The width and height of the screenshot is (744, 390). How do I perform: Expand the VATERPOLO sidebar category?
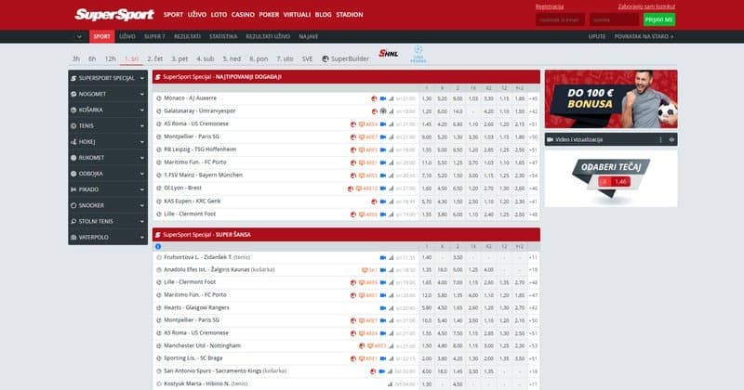tap(108, 237)
